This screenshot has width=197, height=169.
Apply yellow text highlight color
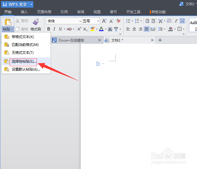(93, 29)
